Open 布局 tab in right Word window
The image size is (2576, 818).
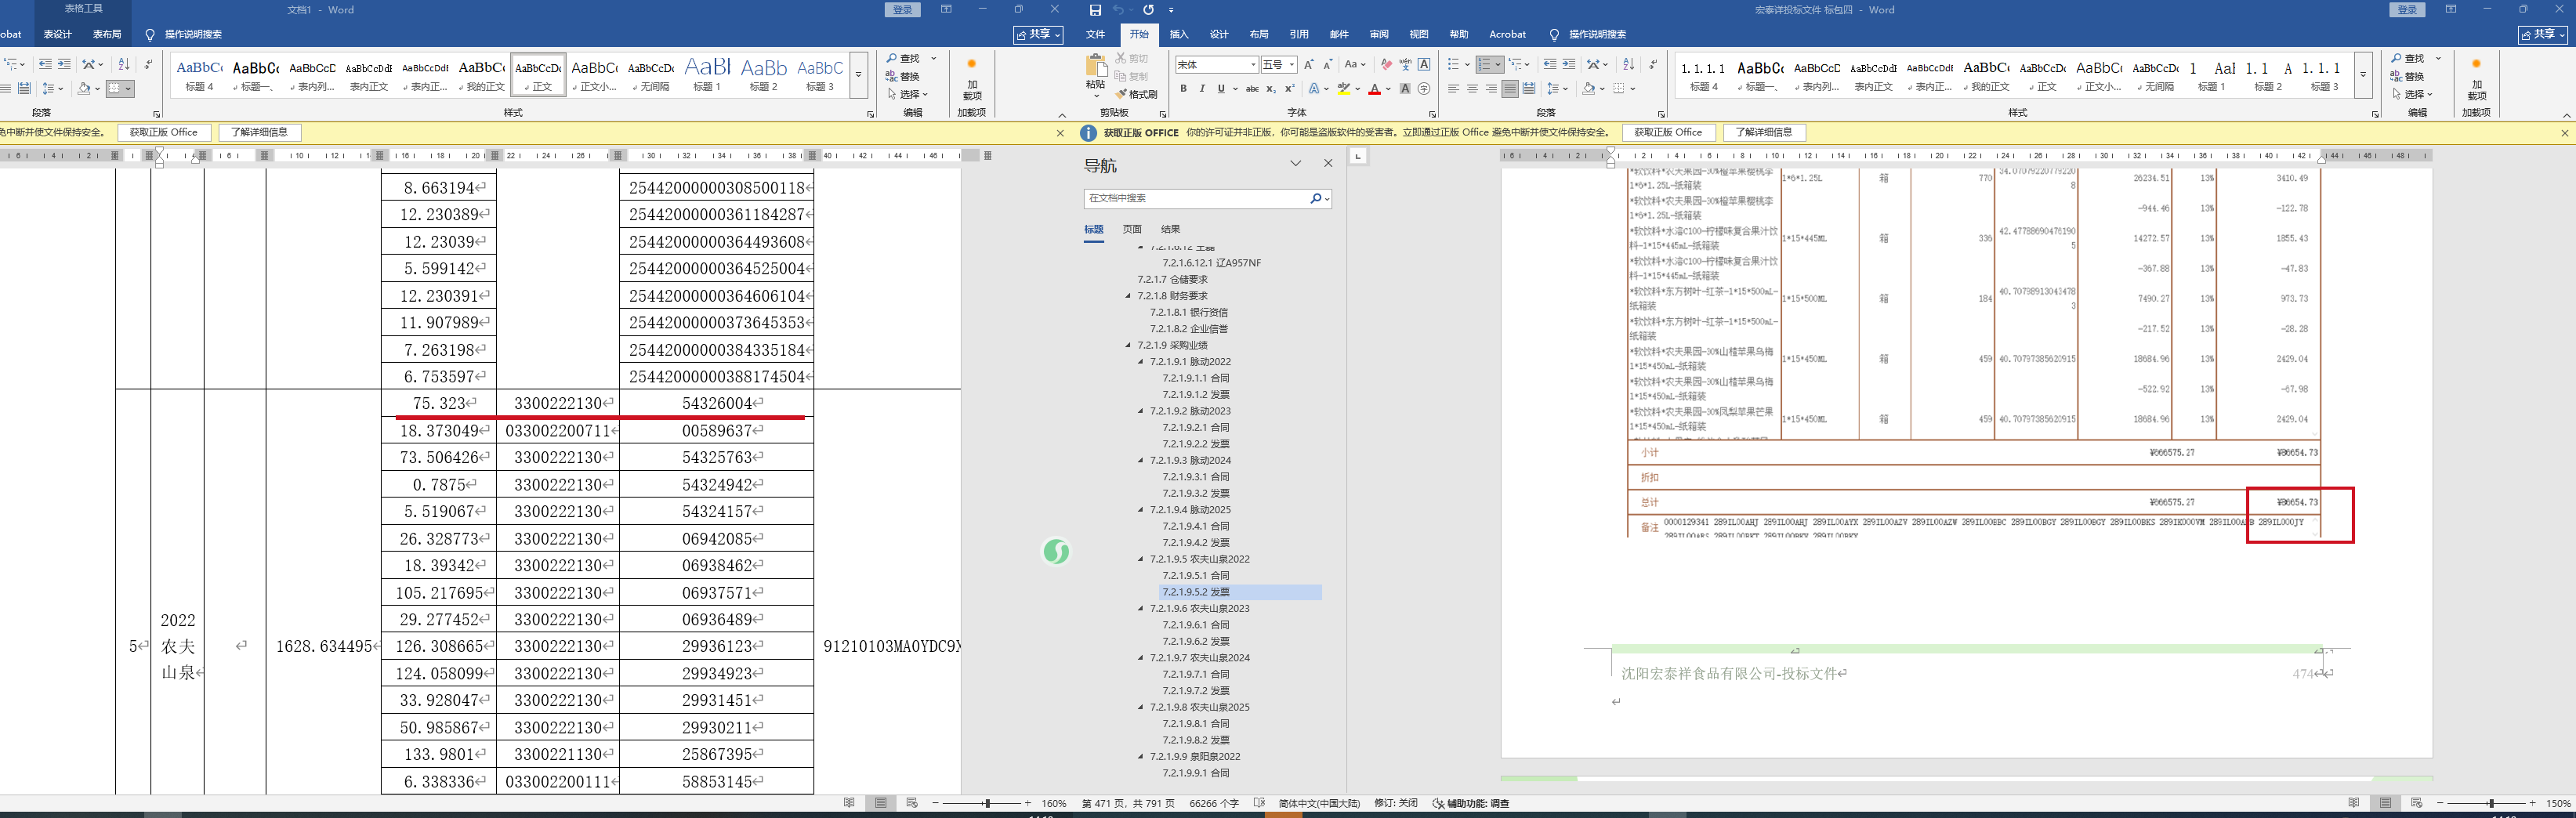1259,34
